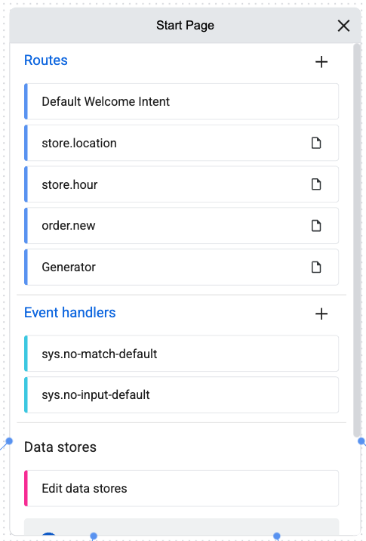
Task: Click the Routes section heading link
Action: (46, 60)
